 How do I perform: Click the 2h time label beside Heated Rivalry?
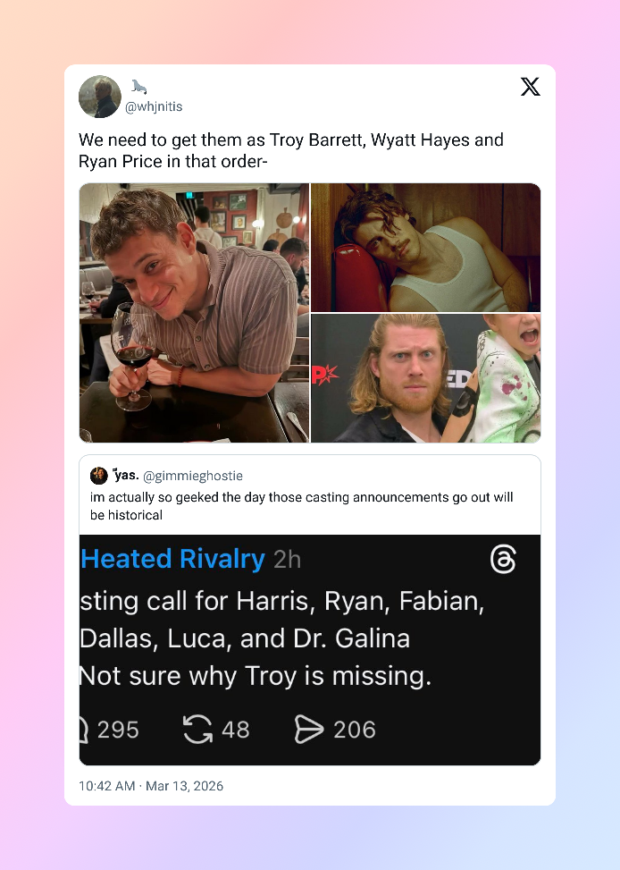pyautogui.click(x=288, y=560)
